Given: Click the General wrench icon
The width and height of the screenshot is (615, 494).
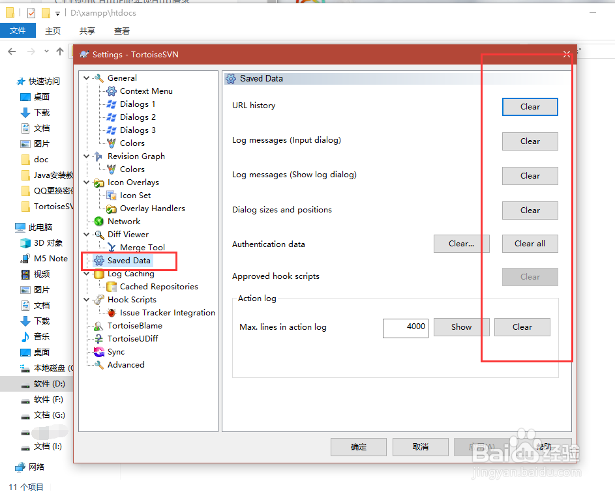Looking at the screenshot, I should [x=99, y=78].
